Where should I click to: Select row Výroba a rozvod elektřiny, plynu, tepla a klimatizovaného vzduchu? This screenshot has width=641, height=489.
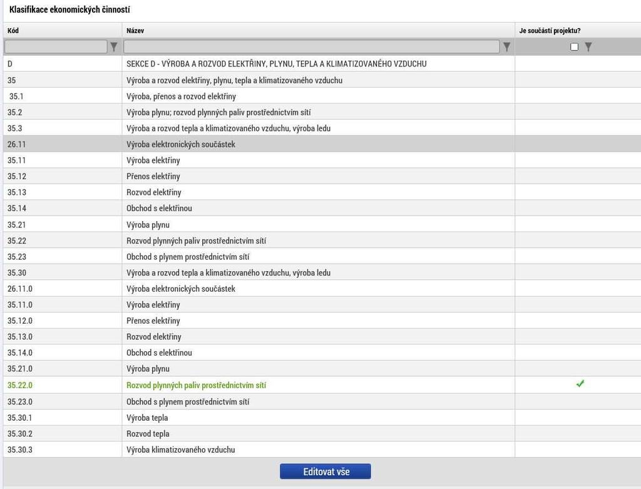234,80
